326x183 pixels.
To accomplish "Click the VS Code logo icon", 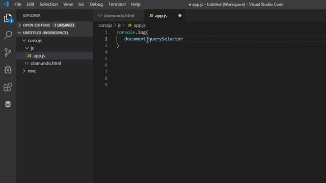I will click(6, 4).
